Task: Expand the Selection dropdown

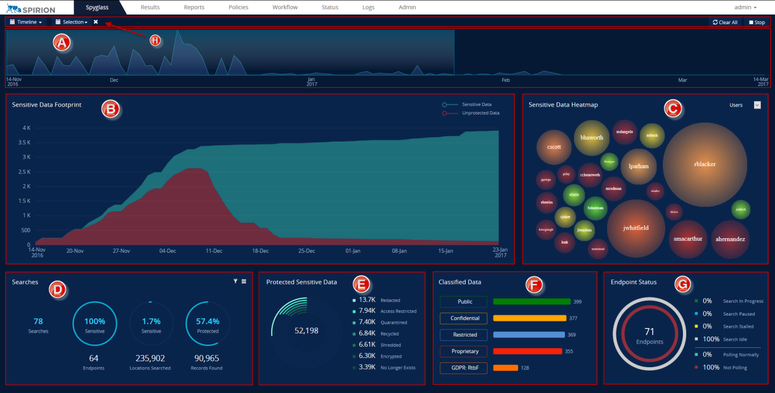Action: point(72,22)
